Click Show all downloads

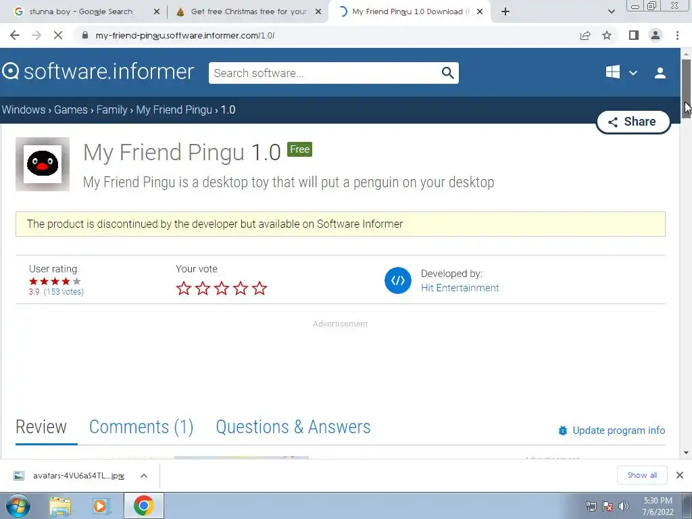pyautogui.click(x=642, y=475)
